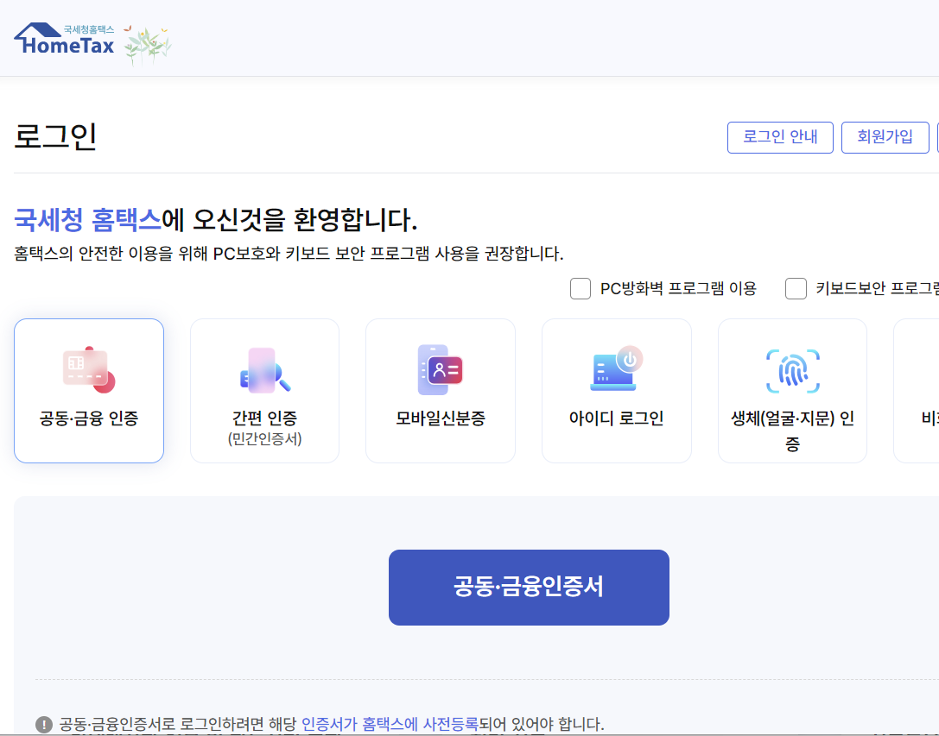939x736 pixels.
Task: Switch to the 간편 인증 login tab
Action: [x=264, y=390]
